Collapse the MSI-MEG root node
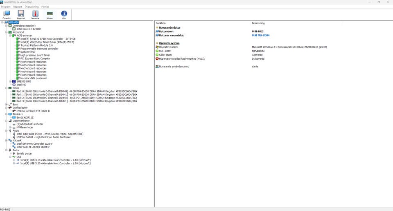The width and height of the screenshot is (393, 211). click(x=2, y=22)
